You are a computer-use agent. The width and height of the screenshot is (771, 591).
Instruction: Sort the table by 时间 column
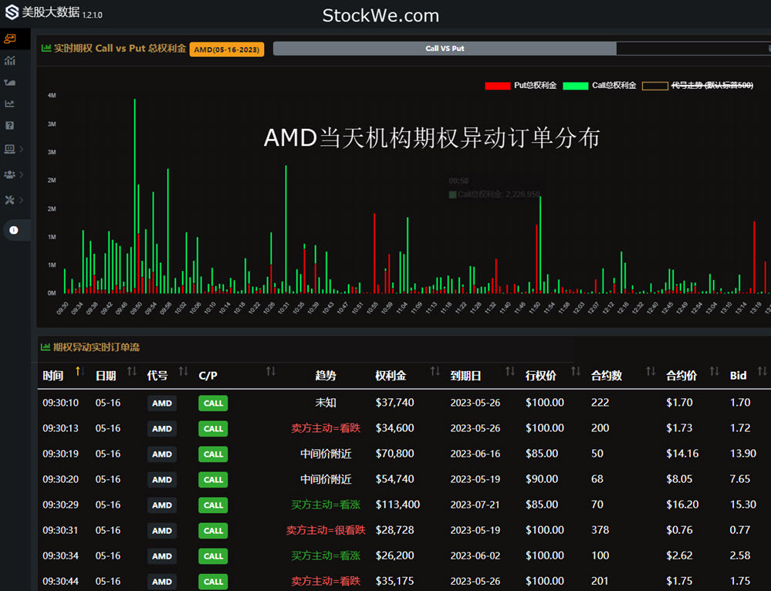coord(79,372)
